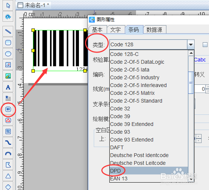Choose Deutsche Post Identcode

point(149,155)
